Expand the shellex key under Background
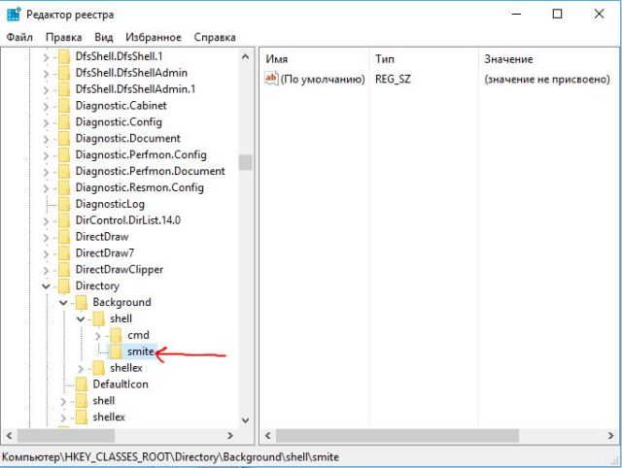 click(x=81, y=369)
